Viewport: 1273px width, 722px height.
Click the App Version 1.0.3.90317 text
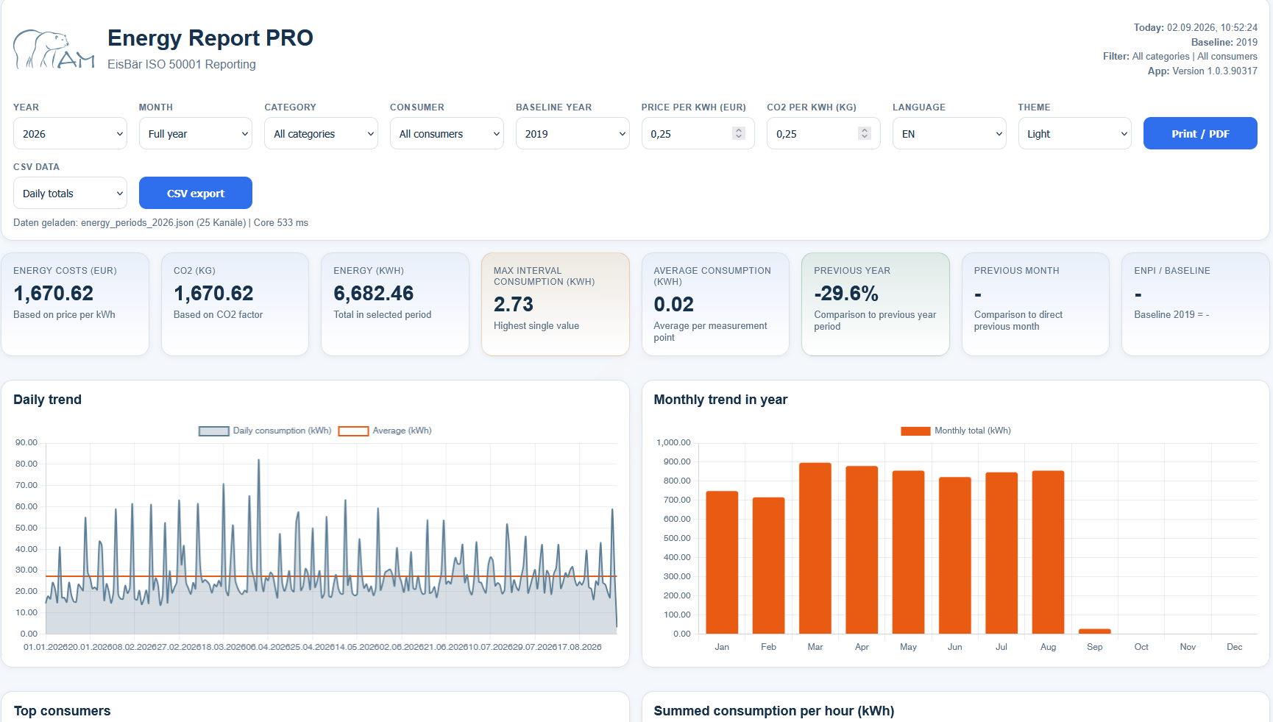[x=1202, y=71]
